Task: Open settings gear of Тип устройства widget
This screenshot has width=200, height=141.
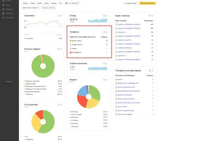Action: pyautogui.click(x=59, y=105)
